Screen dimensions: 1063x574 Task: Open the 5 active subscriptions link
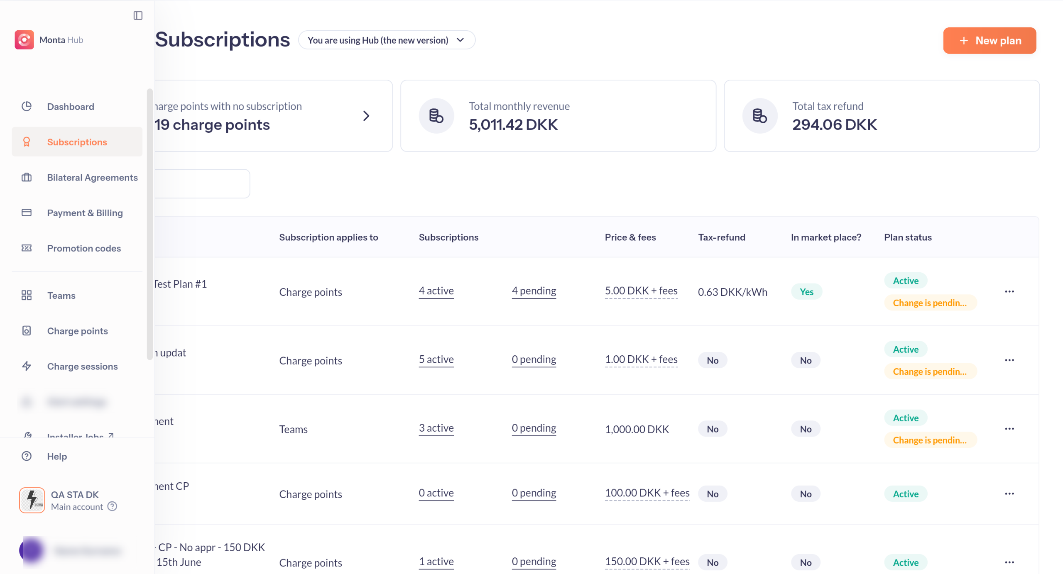click(x=436, y=359)
